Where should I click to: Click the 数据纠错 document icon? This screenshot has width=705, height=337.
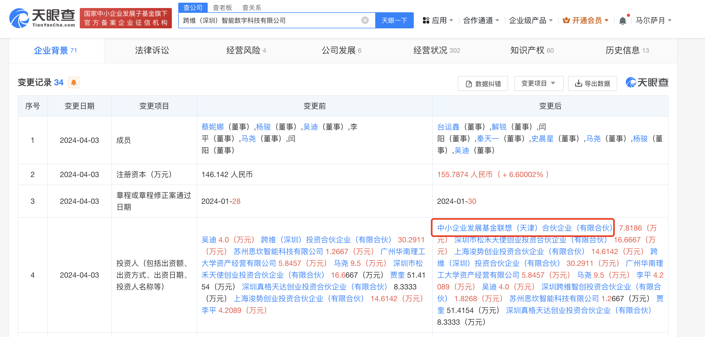click(x=469, y=84)
